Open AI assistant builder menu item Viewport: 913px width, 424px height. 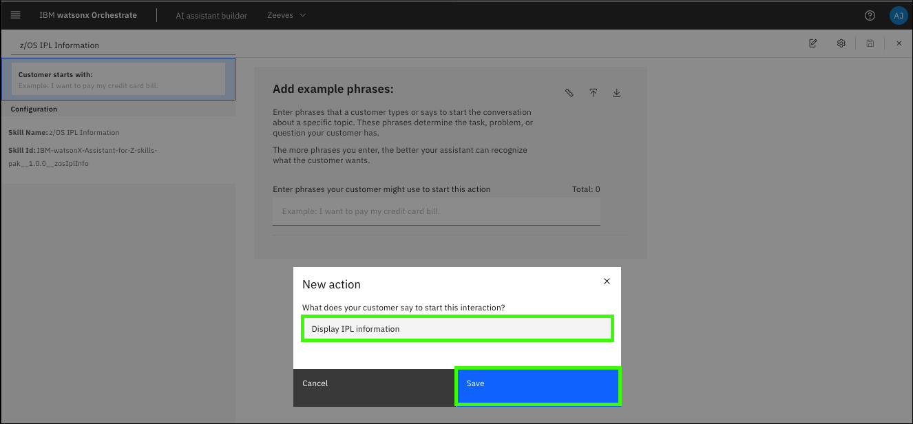click(211, 15)
